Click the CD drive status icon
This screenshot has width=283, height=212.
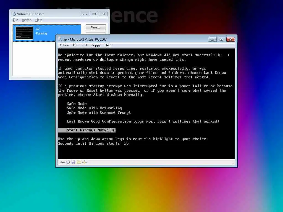coord(68,162)
